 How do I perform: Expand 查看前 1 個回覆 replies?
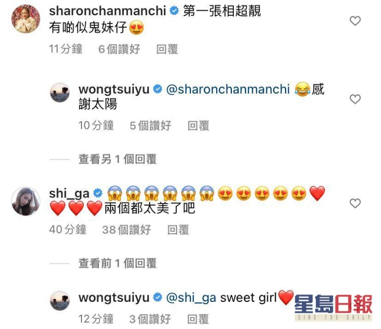[117, 263]
